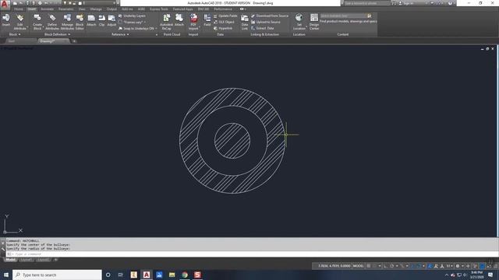
Task: Switch to the Model layout tab
Action: tap(10, 260)
